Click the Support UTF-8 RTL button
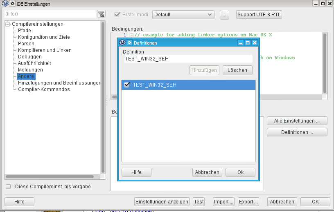The height and width of the screenshot is (212, 334). pos(259,15)
